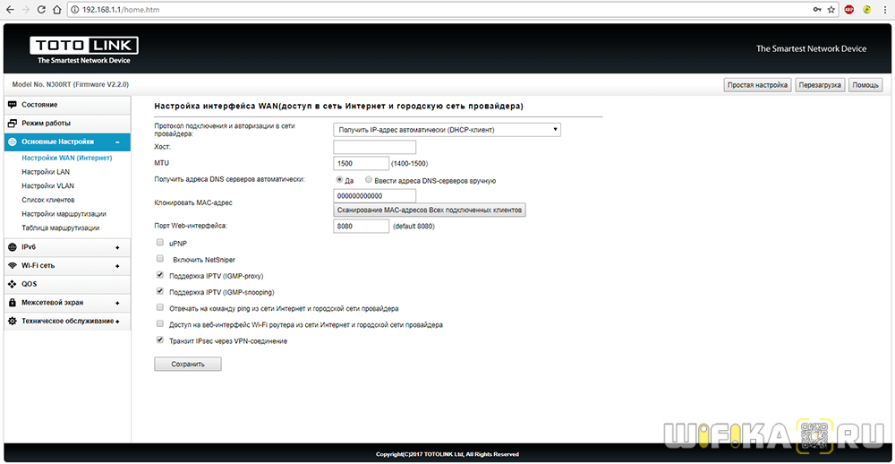The image size is (895, 464).
Task: Click the Техническое обслуживание gear icon
Action: coord(13,321)
